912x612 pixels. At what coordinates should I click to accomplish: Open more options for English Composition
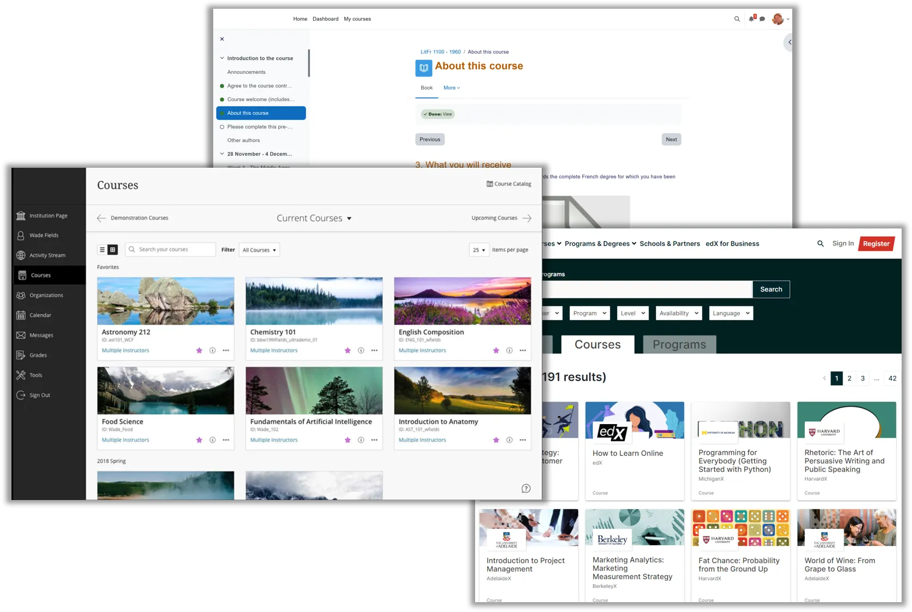523,350
